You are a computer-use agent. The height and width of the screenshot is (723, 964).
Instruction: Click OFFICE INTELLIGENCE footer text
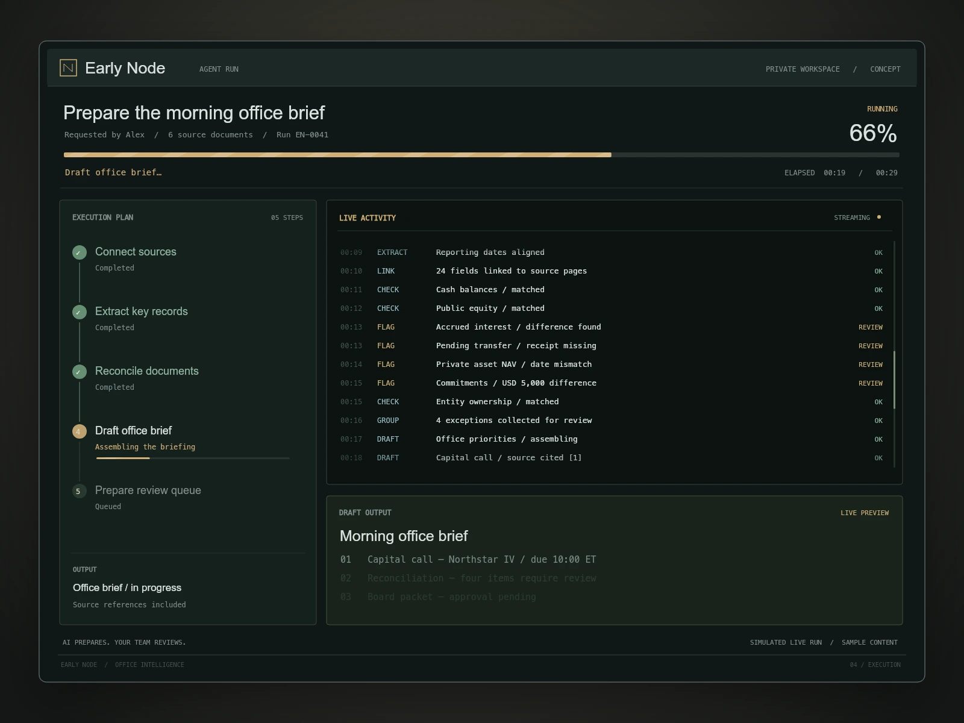click(149, 665)
